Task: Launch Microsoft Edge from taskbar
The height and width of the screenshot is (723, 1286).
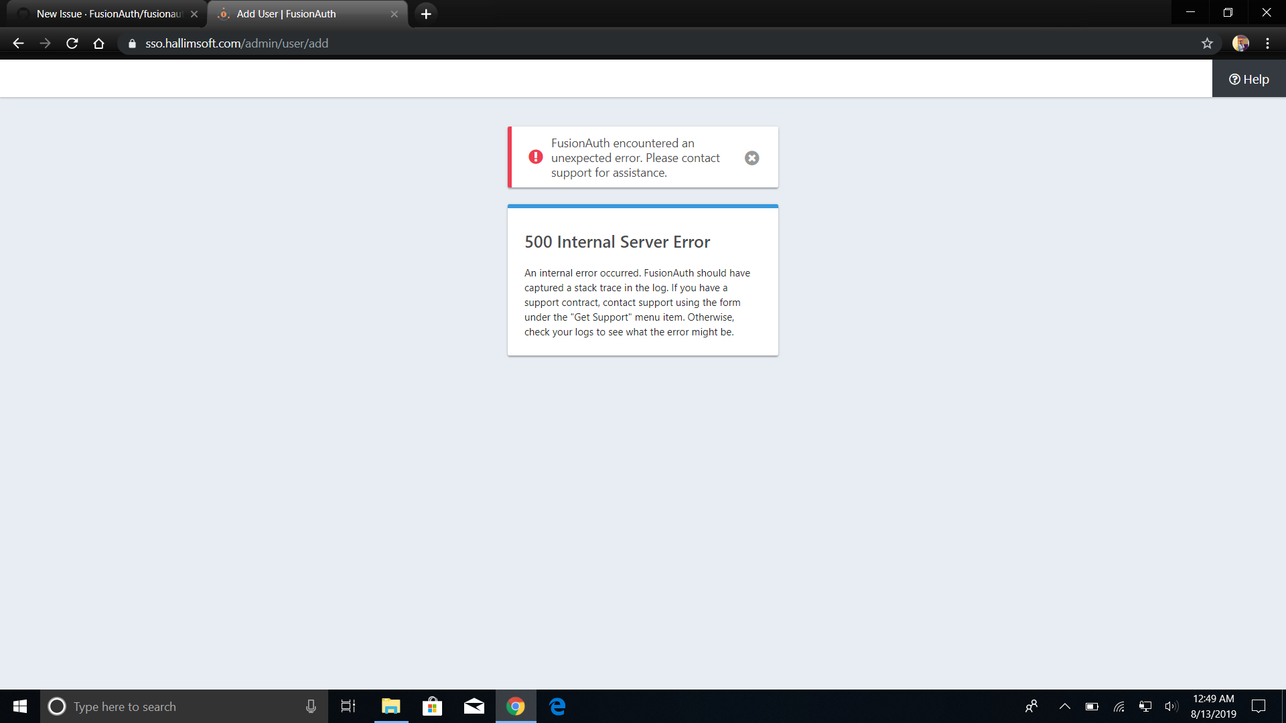Action: [557, 706]
